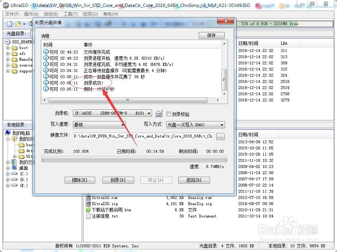Click the horizontal scrollbar of message list
Viewport: 337px width, 252px height.
(131, 100)
